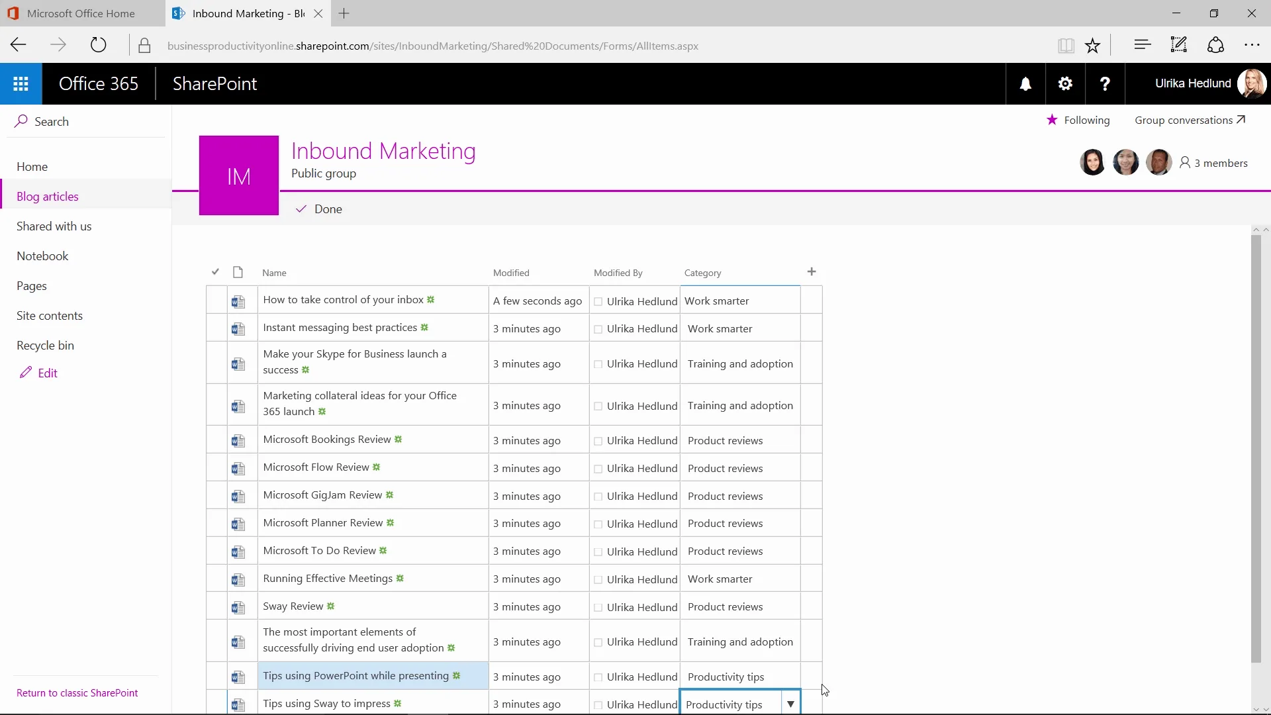This screenshot has height=715, width=1271.
Task: Click Word icon for Instant messaging best practices
Action: point(238,329)
